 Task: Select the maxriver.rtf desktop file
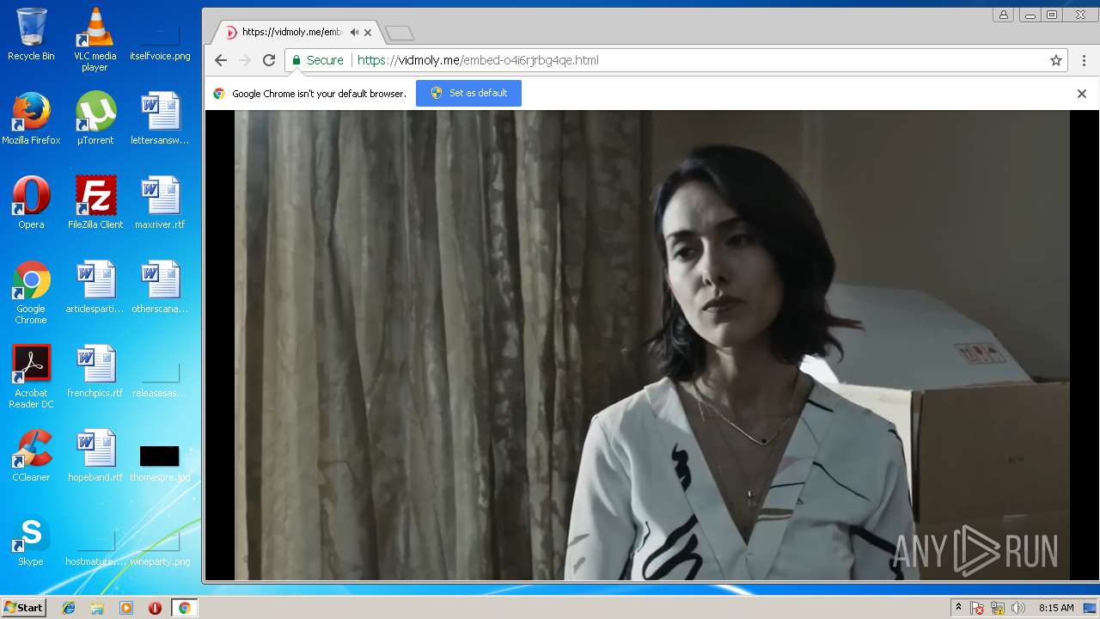click(x=160, y=203)
